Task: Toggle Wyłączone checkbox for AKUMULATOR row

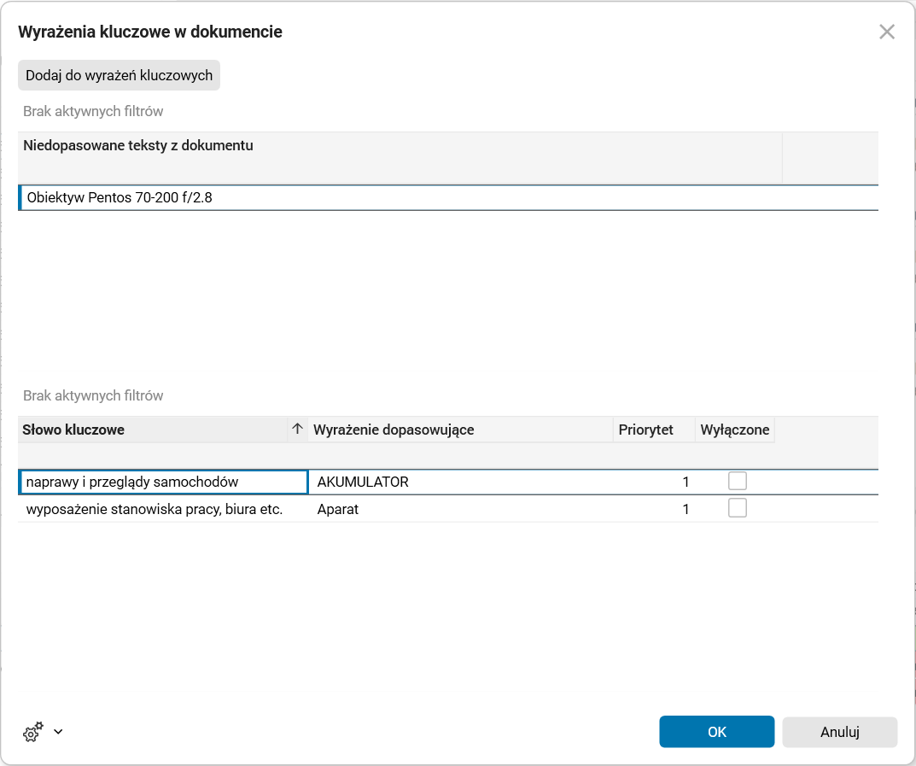Action: click(x=738, y=482)
